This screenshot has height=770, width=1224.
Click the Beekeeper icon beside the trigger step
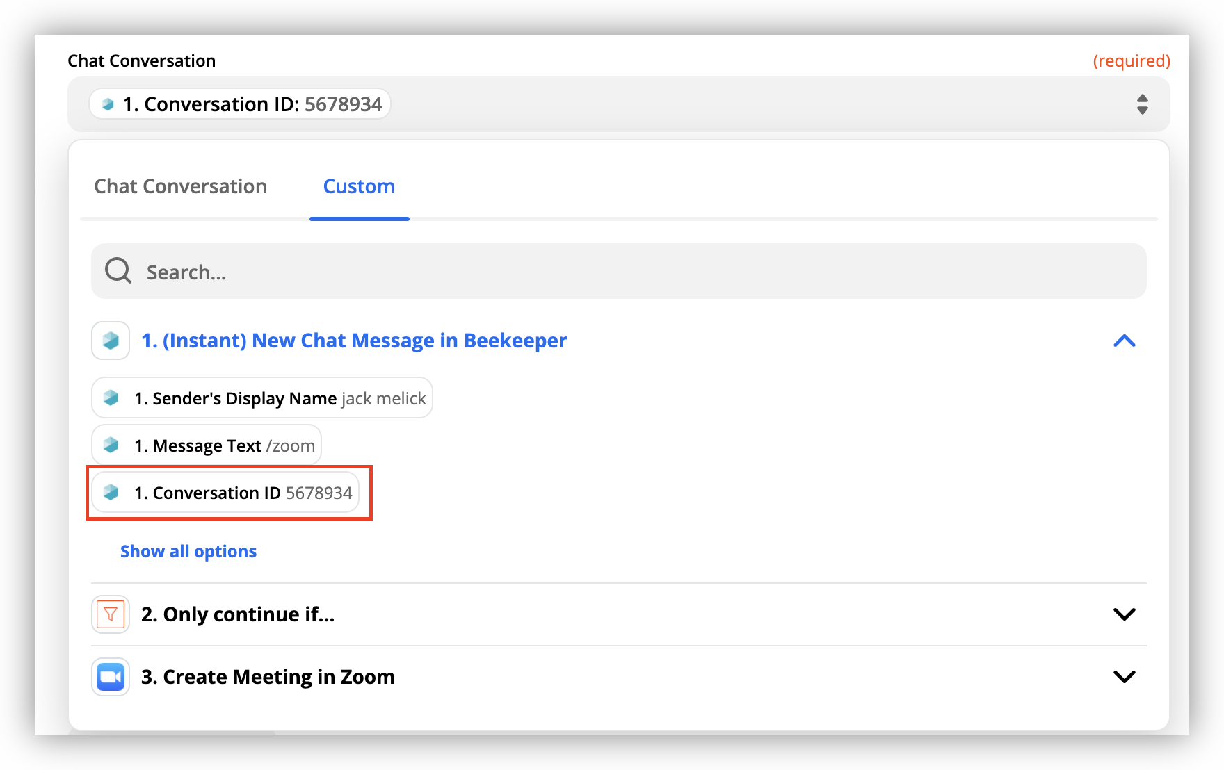111,341
